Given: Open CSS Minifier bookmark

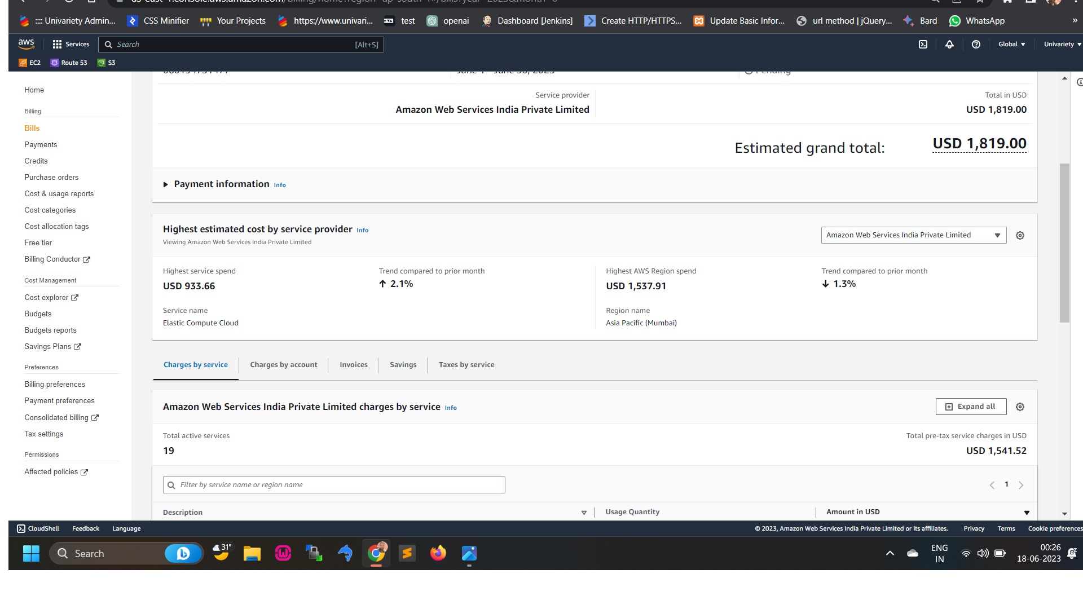Looking at the screenshot, I should point(158,21).
